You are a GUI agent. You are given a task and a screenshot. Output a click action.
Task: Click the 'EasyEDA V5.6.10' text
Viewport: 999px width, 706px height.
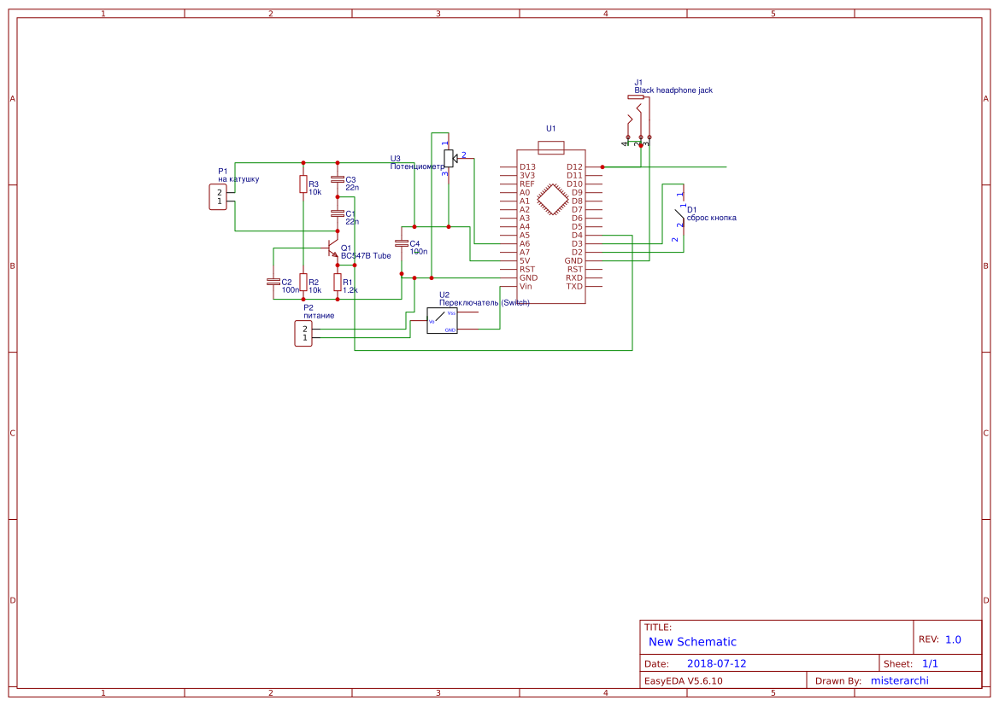[x=684, y=681]
